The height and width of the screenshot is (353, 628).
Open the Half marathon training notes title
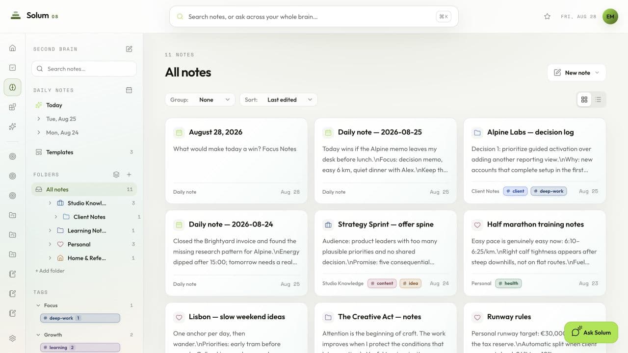(535, 225)
